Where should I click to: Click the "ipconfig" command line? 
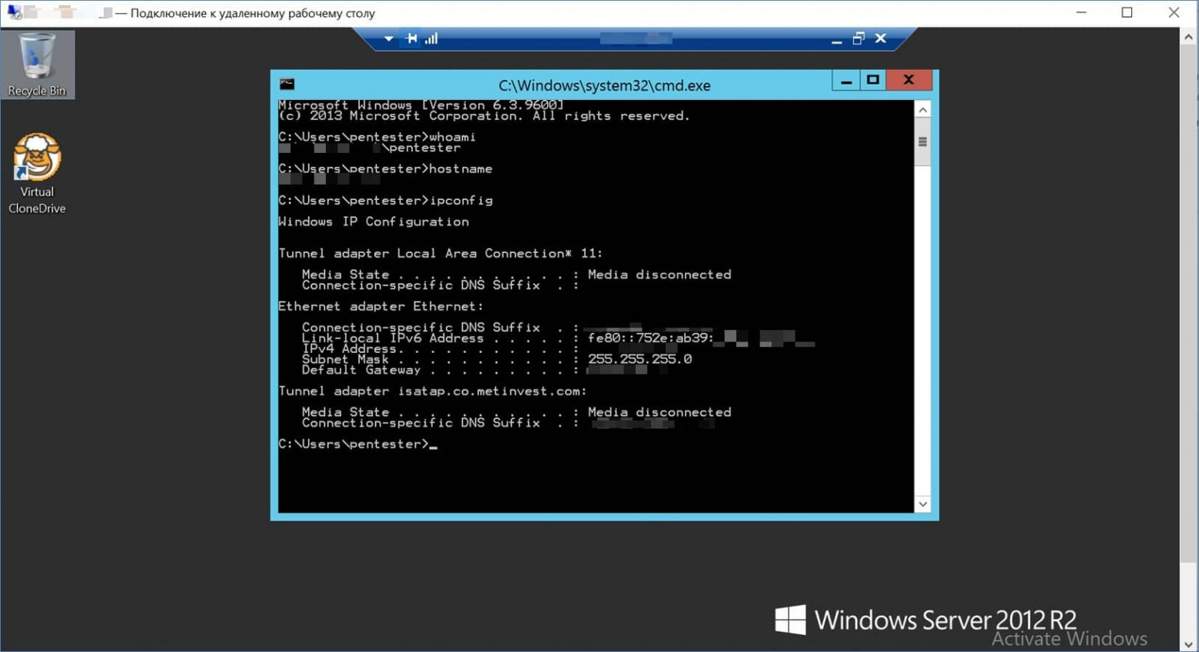(x=385, y=201)
